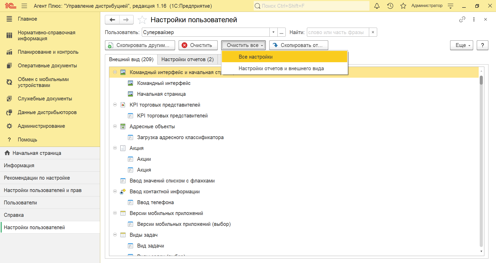Open Нормативно-справочная информация section
Screen dimensions: 496x263
point(50,36)
